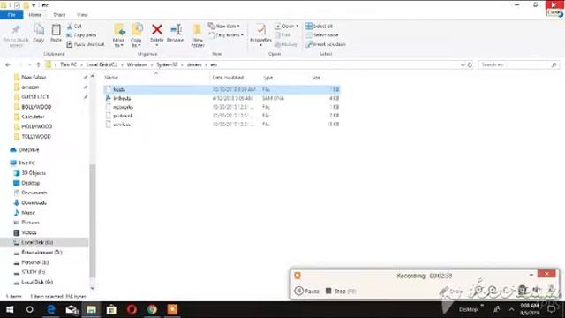565x318 pixels.
Task: Select the networks file
Action: pyautogui.click(x=222, y=107)
